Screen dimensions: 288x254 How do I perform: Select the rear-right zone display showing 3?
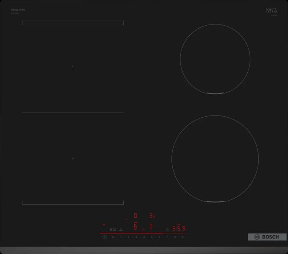152,216
